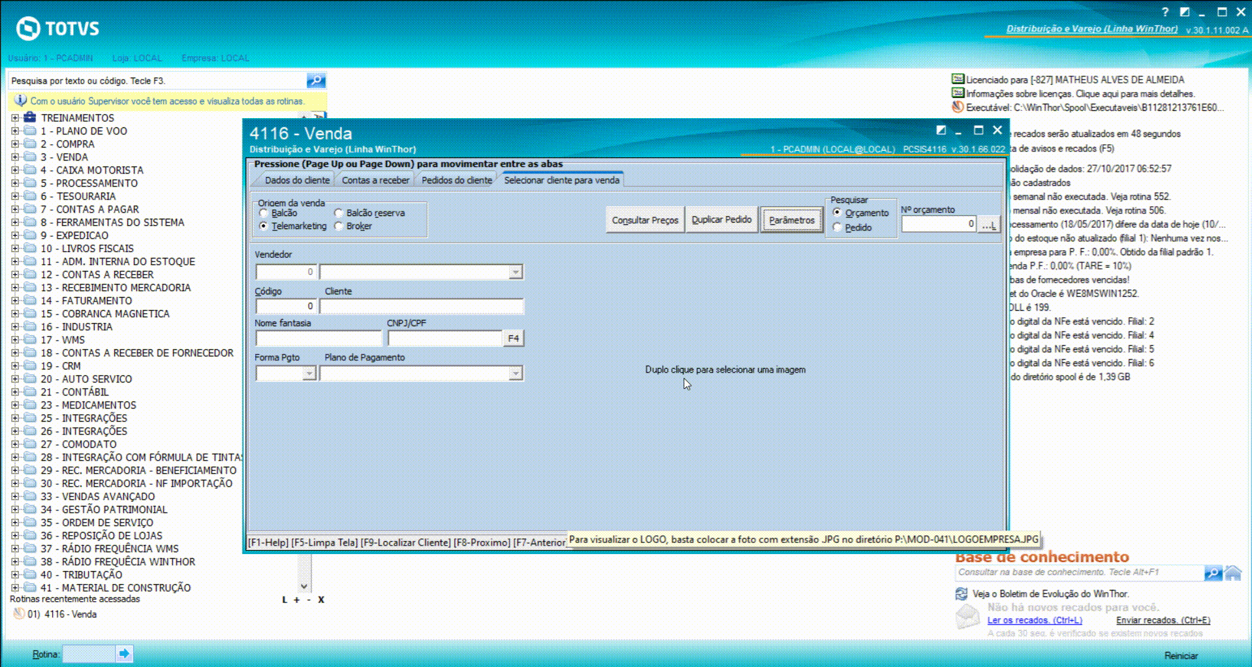Click the minus button under the routine tree

pos(309,599)
